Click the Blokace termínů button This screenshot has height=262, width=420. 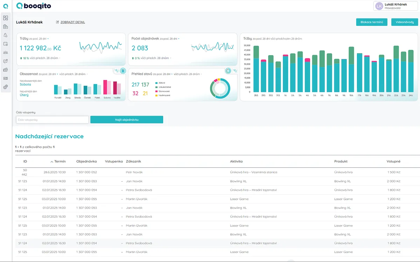tap(372, 22)
